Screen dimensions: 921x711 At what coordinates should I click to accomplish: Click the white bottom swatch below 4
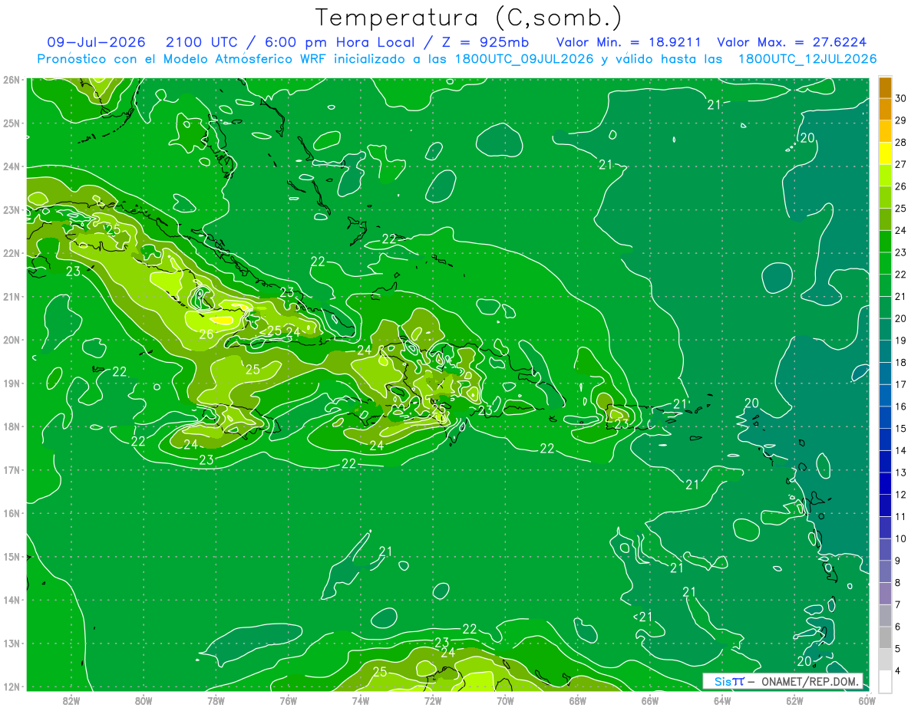point(885,682)
